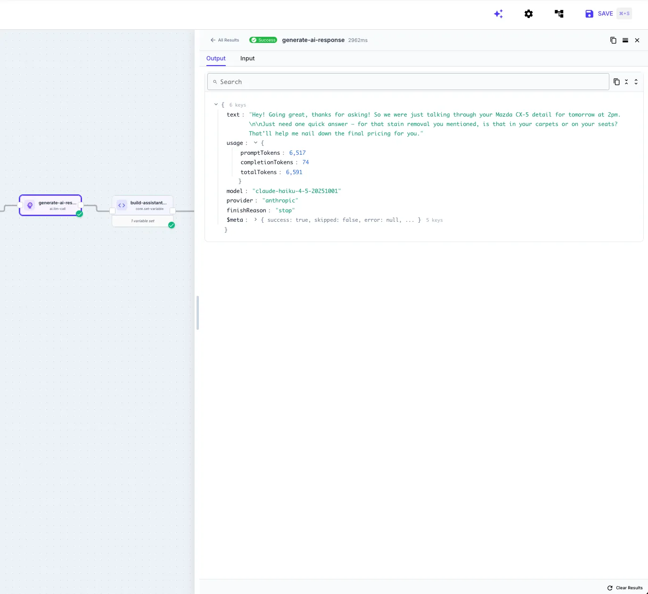The height and width of the screenshot is (594, 648).
Task: Open workflow settings gear
Action: click(x=528, y=14)
